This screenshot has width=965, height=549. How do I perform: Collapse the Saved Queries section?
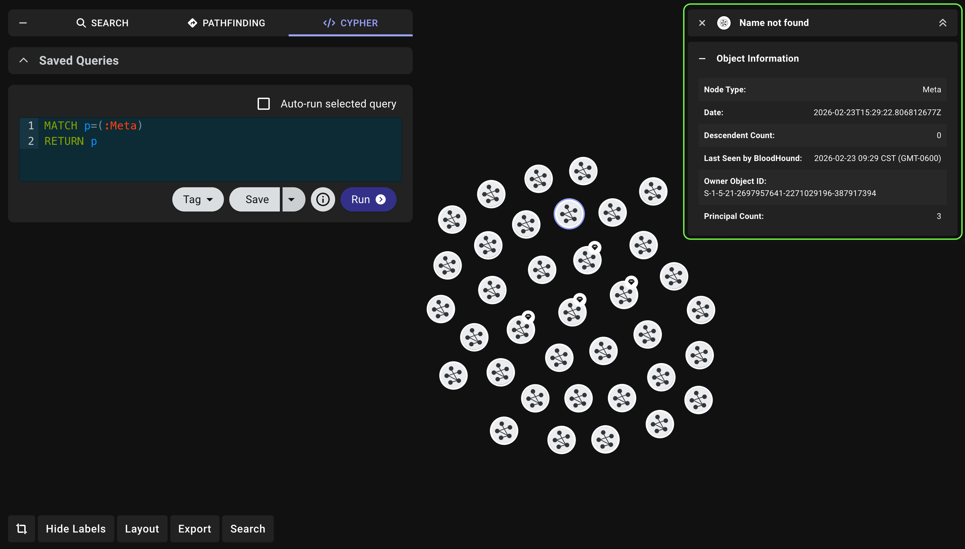(x=24, y=60)
